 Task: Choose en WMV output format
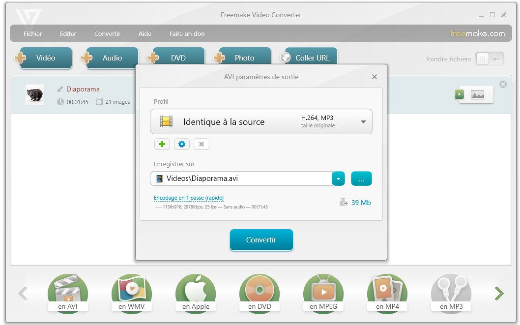click(x=132, y=294)
